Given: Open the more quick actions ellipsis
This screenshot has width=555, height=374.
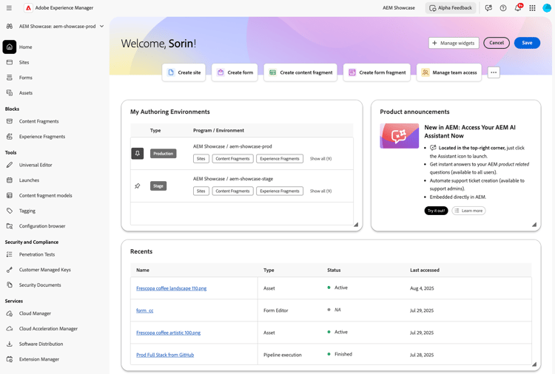Looking at the screenshot, I should [x=494, y=72].
